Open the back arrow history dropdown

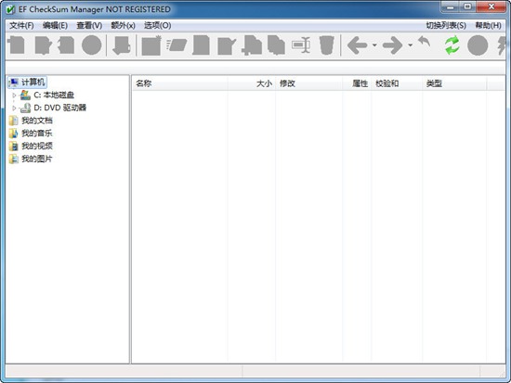374,45
